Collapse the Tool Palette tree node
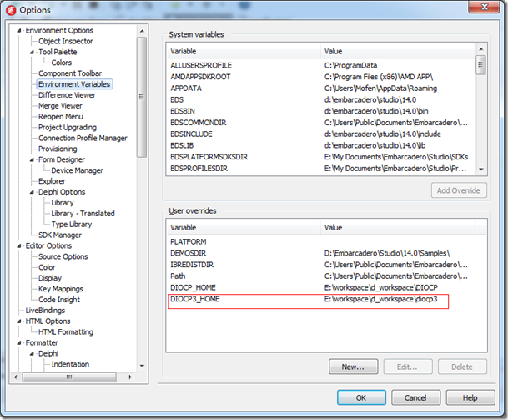This screenshot has width=508, height=420. point(32,52)
